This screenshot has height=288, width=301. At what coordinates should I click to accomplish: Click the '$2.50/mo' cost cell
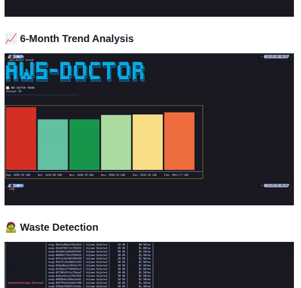pos(145,251)
